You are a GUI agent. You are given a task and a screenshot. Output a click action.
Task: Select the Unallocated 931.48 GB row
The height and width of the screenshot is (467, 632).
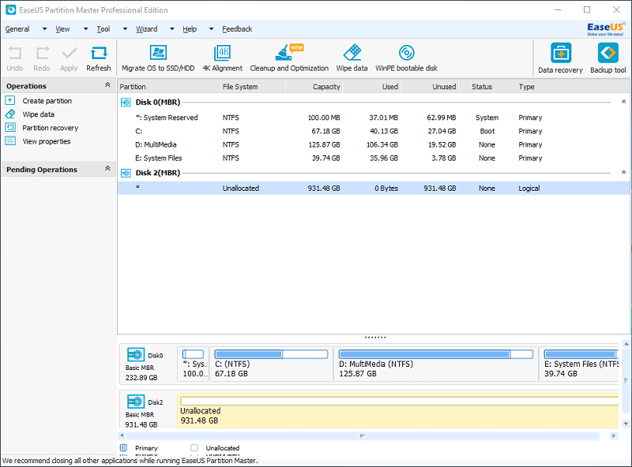373,188
